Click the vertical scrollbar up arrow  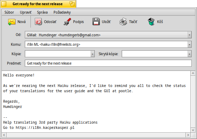pyautogui.click(x=193, y=73)
